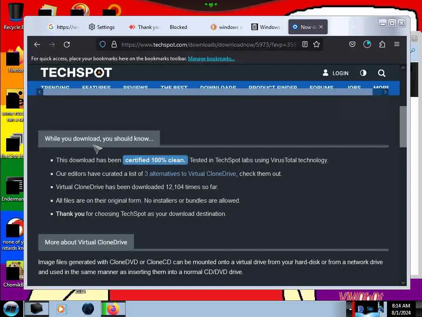Open Extensions puzzle-piece icon
Screen dimensions: 422x317
coord(382,44)
